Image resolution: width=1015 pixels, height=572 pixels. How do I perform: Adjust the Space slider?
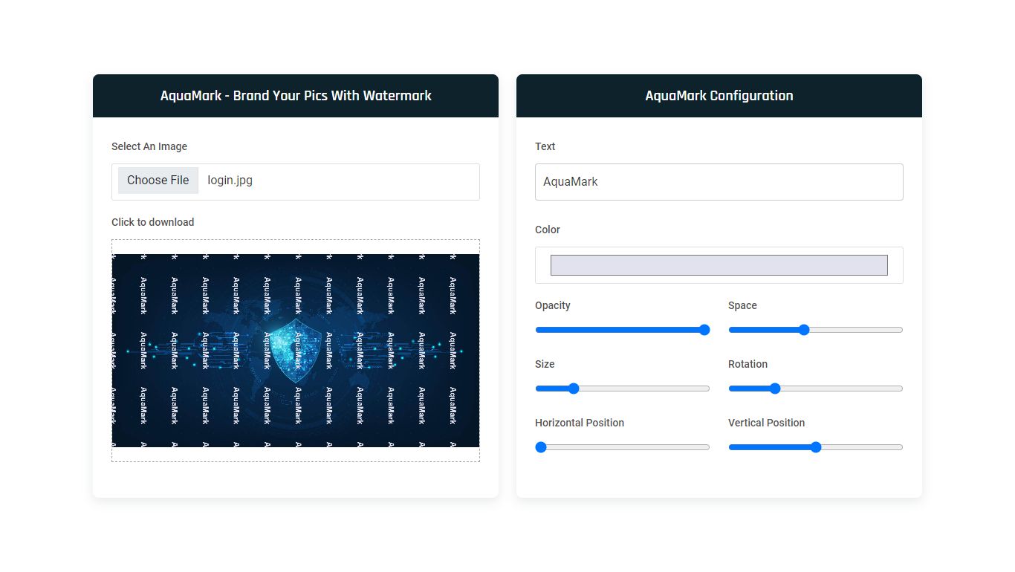point(816,330)
